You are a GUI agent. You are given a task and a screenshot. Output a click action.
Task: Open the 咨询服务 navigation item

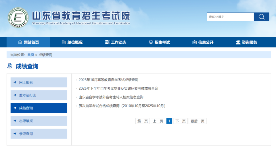click(x=246, y=42)
